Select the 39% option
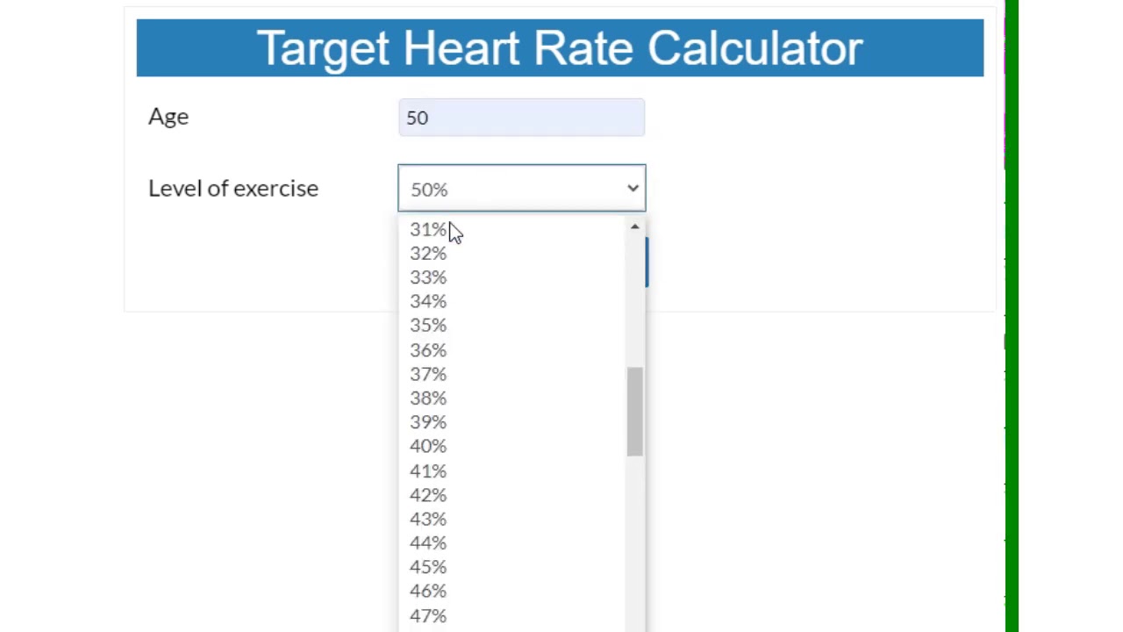This screenshot has width=1123, height=632. (428, 422)
